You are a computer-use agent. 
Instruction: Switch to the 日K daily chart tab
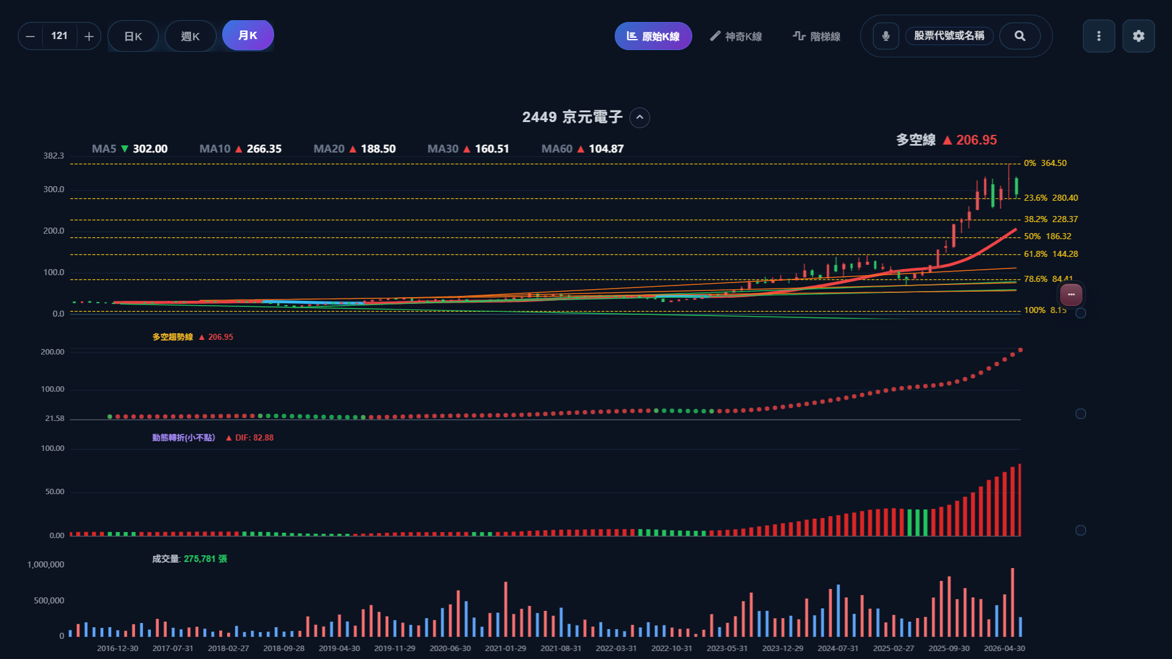(133, 37)
